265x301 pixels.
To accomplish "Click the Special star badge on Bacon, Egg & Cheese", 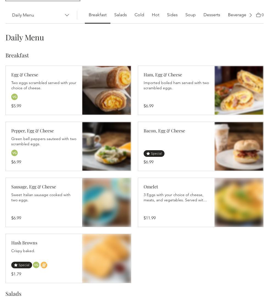I will point(154,154).
